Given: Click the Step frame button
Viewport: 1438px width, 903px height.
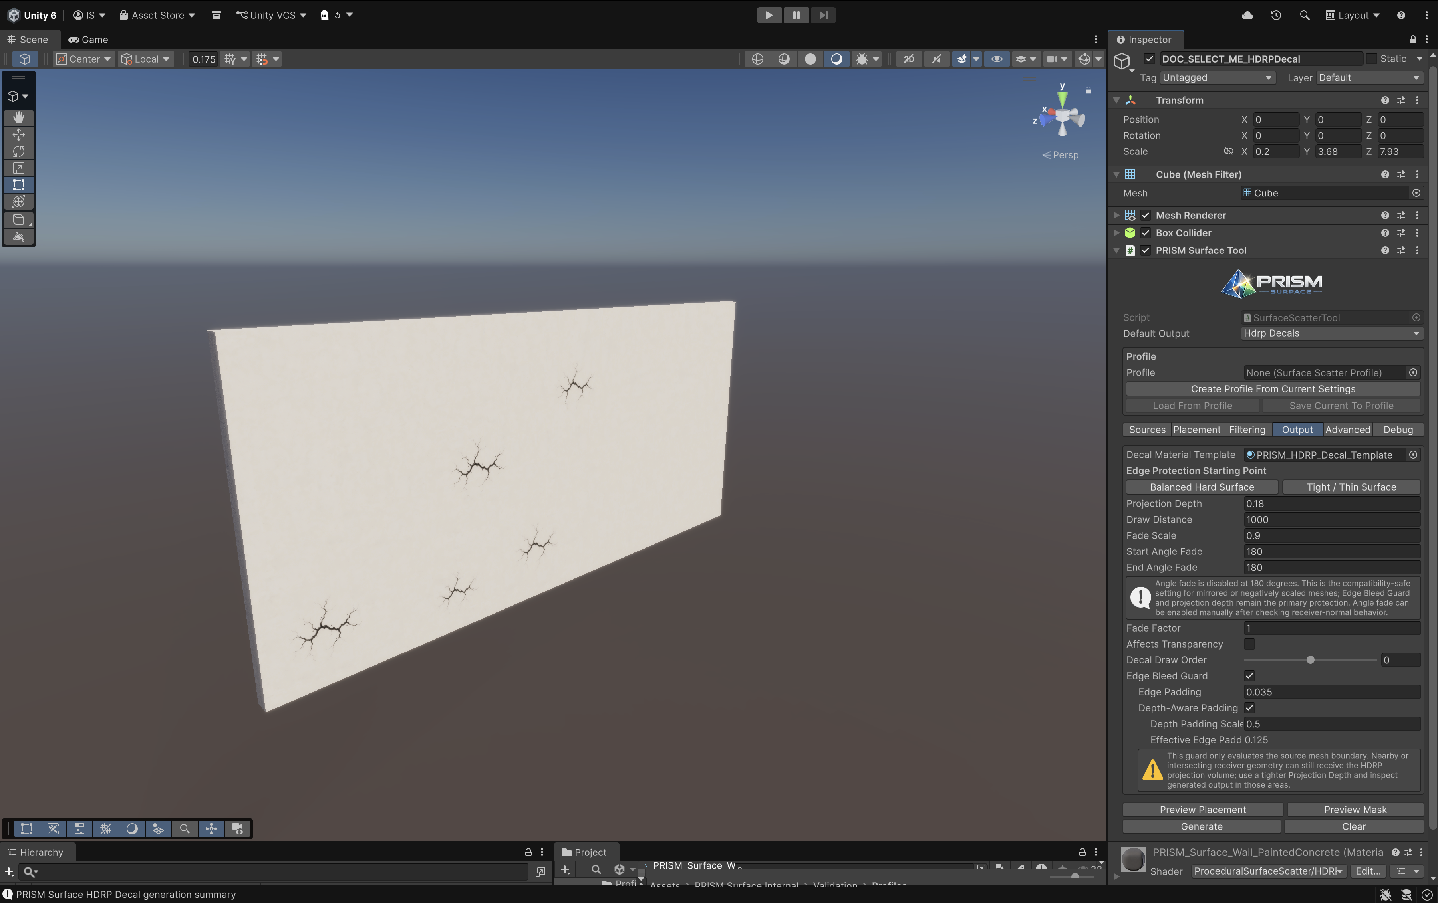Looking at the screenshot, I should point(823,15).
